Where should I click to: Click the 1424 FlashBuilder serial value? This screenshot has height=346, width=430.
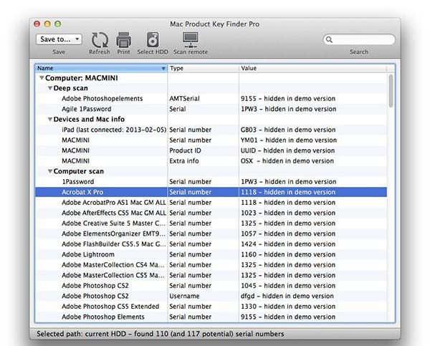[x=288, y=244]
